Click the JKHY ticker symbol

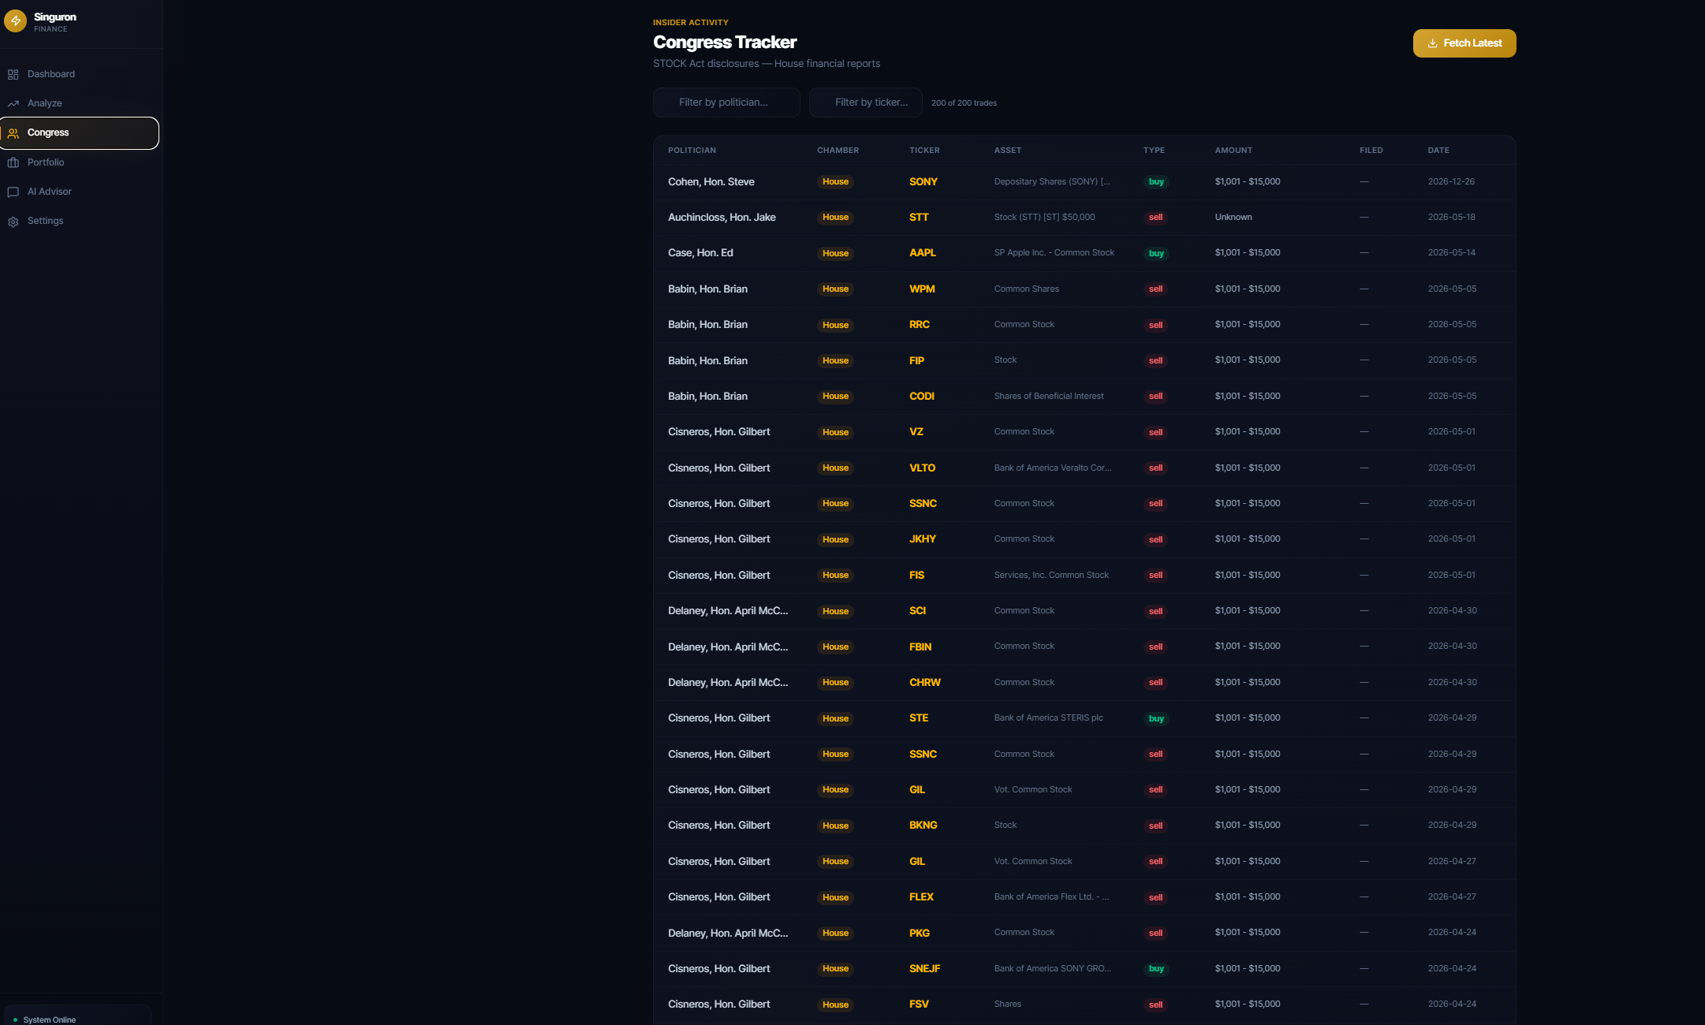coord(922,539)
